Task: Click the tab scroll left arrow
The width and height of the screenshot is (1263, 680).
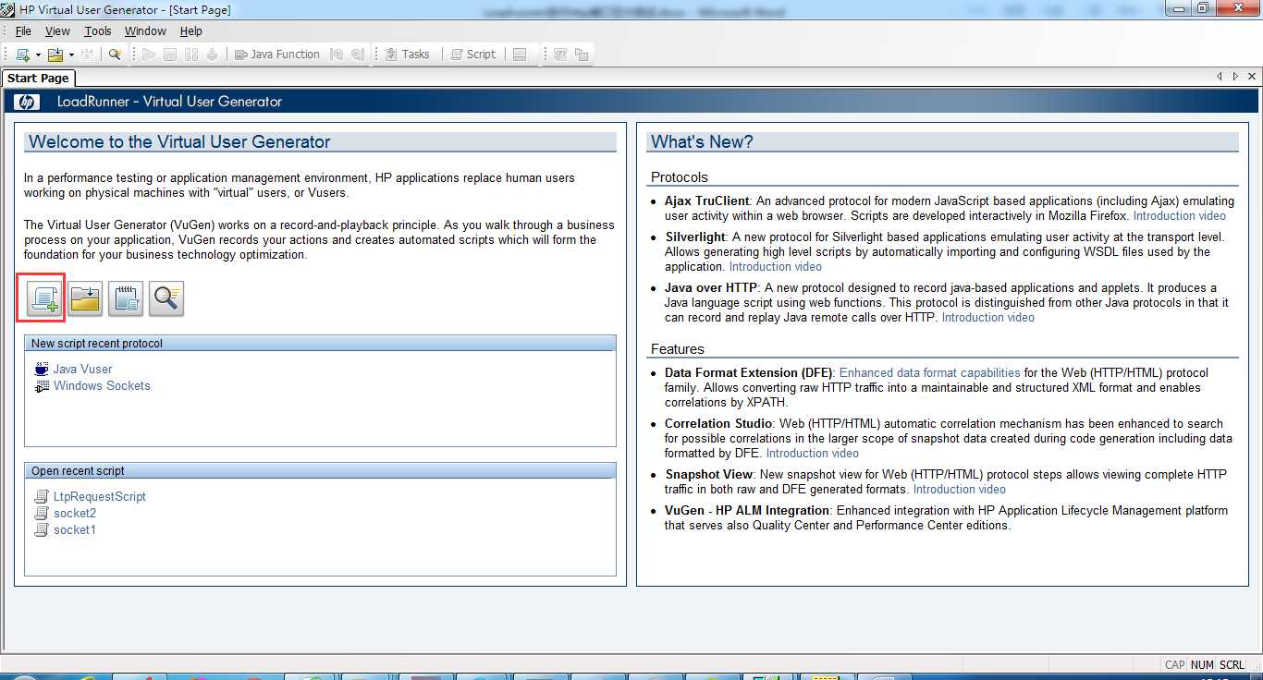Action: [1220, 77]
